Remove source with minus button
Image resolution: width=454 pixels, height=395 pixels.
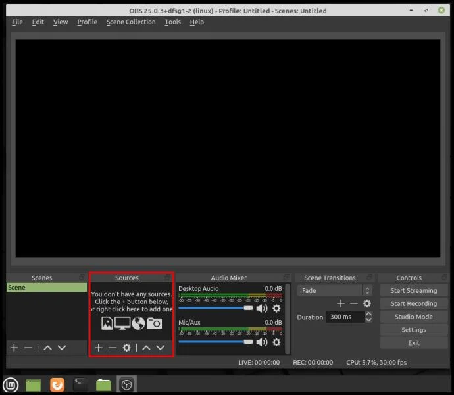[x=113, y=348]
